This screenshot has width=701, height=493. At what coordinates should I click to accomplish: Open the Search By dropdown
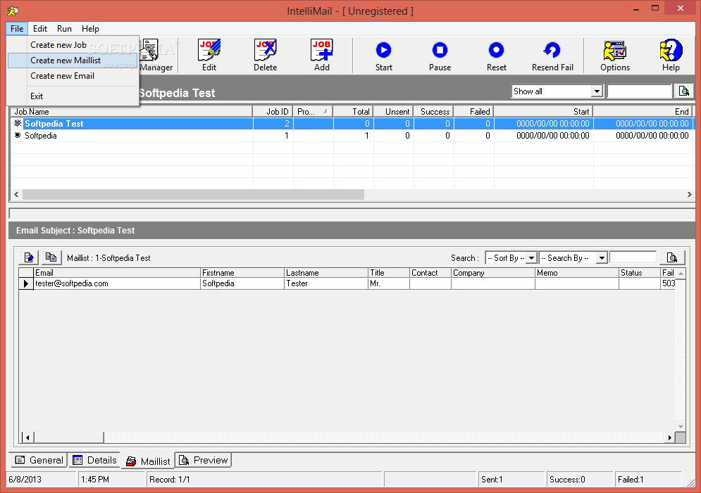point(602,258)
